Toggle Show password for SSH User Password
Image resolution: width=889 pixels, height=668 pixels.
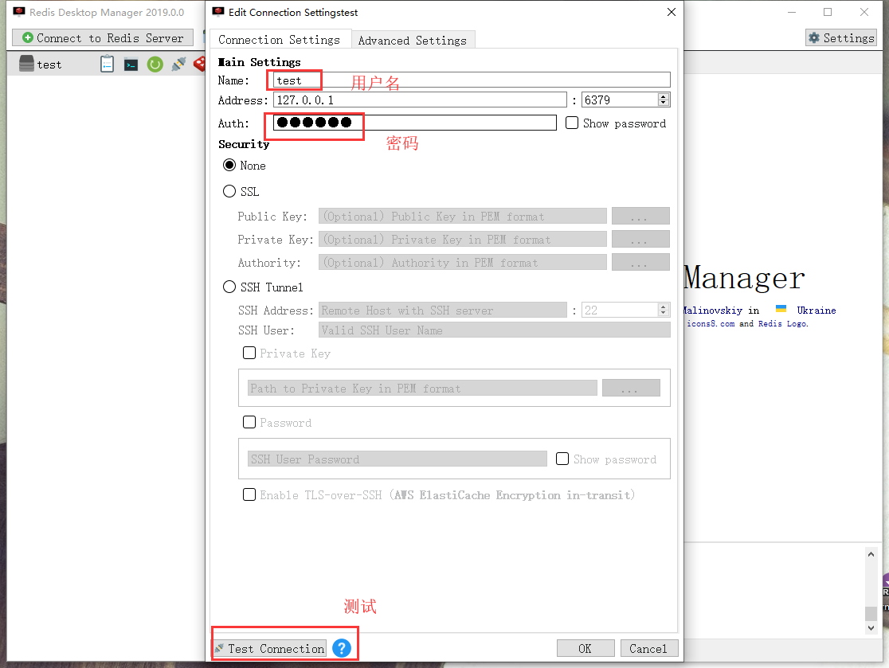pyautogui.click(x=562, y=459)
